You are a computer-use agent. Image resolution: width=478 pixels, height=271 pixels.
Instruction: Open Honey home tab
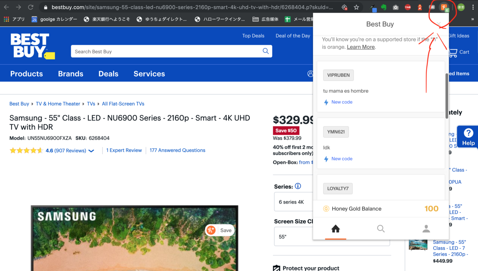tap(335, 229)
